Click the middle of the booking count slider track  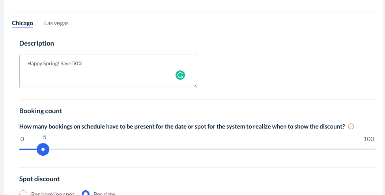point(197,149)
